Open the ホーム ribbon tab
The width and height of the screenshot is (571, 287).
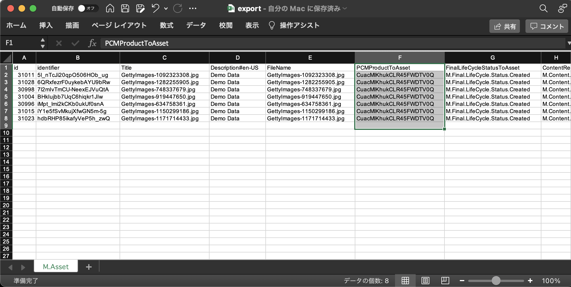[x=16, y=25]
